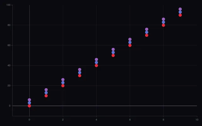Pick the blue point at x=2
The height and width of the screenshot is (126, 202).
[63, 83]
